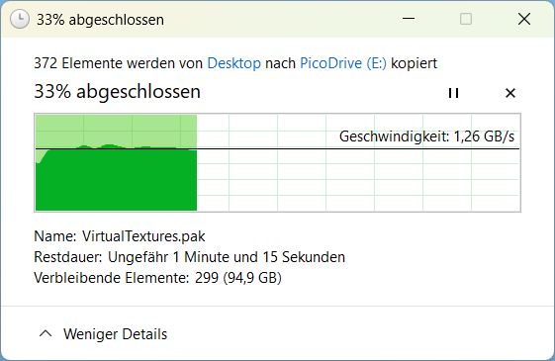Screen dimensions: 555x361
Task: Minimize the copy progress dialog
Action: point(409,19)
